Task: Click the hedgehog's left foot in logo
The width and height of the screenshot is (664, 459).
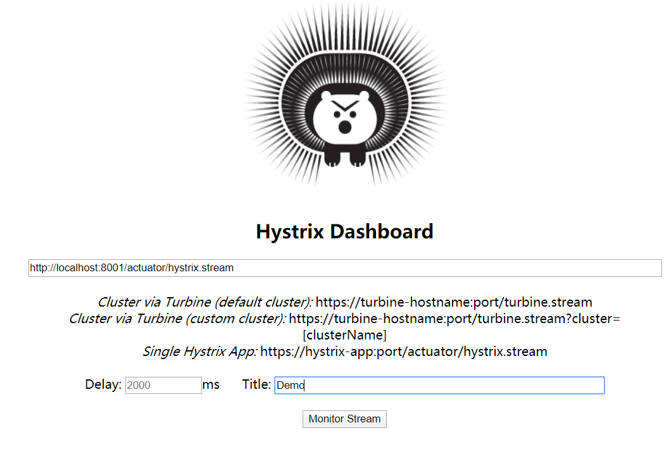Action: 332,157
